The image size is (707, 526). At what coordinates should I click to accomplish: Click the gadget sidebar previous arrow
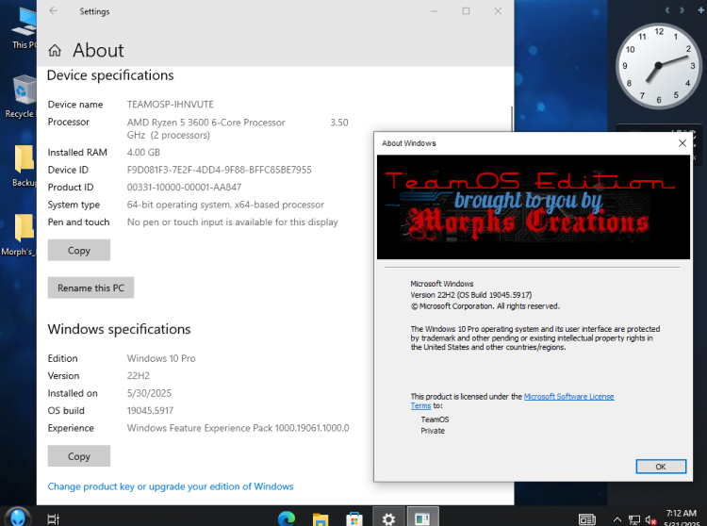pyautogui.click(x=667, y=10)
